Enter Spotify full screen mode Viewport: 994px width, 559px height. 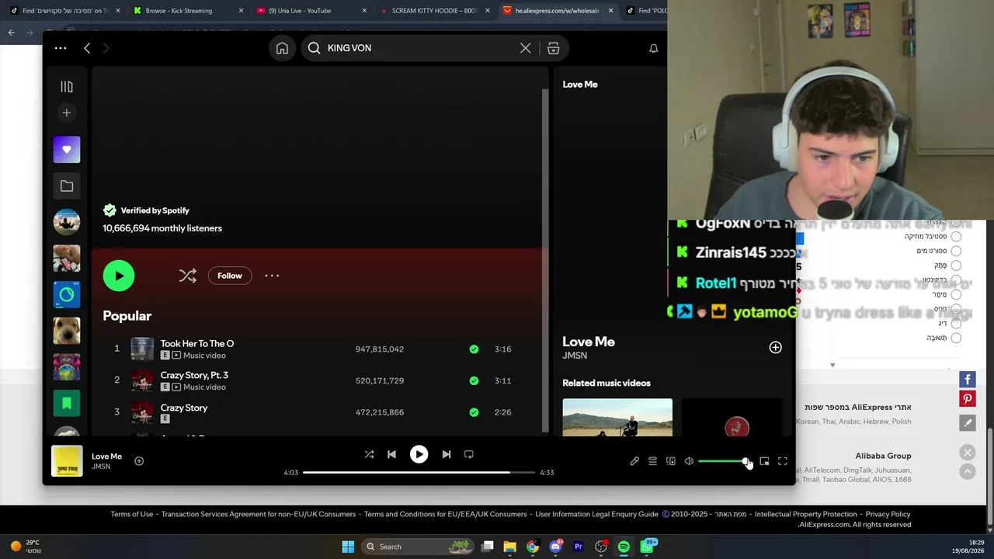tap(783, 461)
